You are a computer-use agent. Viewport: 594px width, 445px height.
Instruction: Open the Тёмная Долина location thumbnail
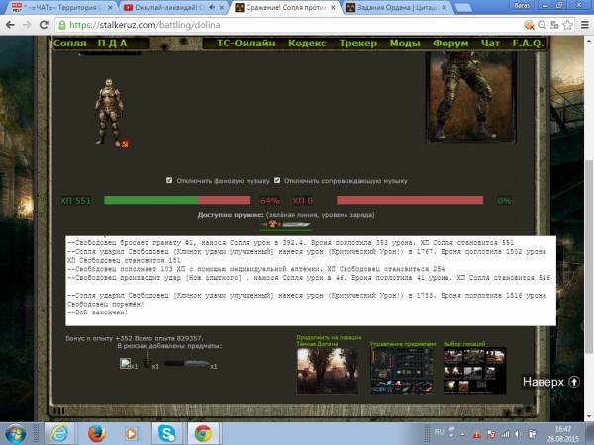point(329,370)
